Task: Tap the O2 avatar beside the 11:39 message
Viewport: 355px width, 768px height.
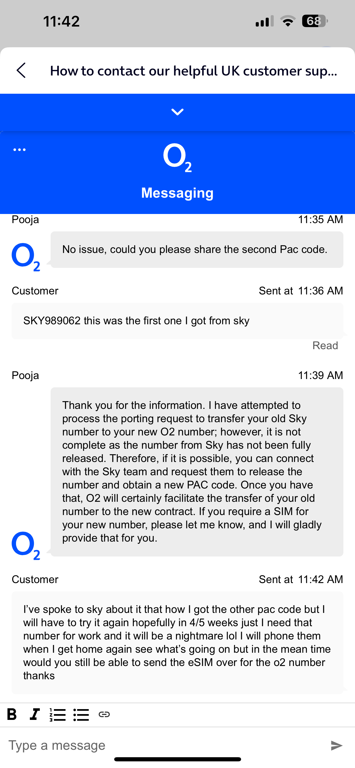Action: [26, 545]
